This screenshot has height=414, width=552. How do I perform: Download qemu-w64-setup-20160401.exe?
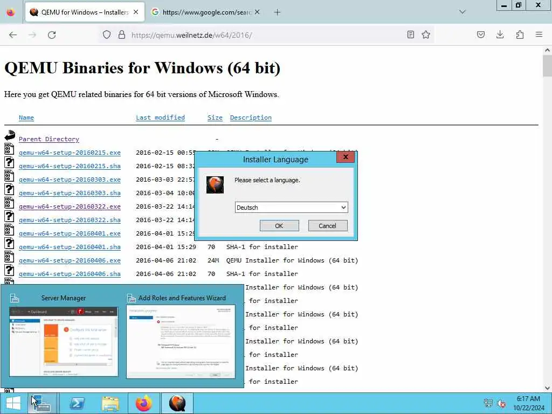click(70, 233)
